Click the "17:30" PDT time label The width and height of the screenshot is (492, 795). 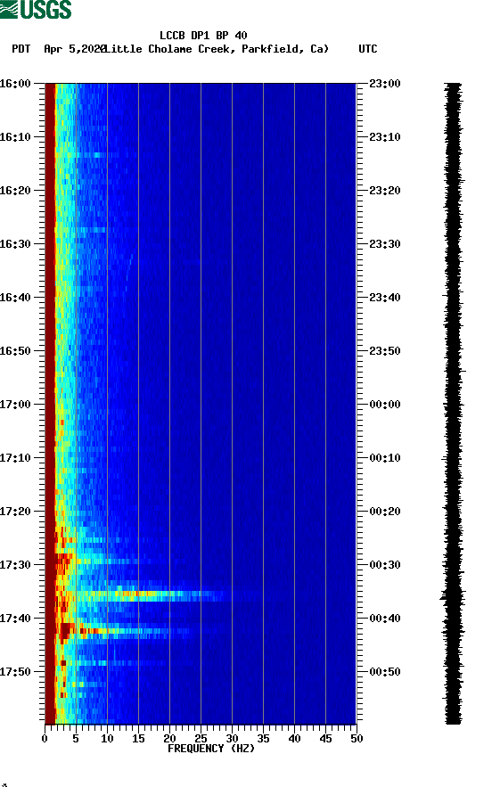(x=15, y=565)
